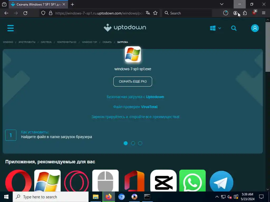Open the СКАЧАТЬ breadcrumb link
The height and width of the screenshot is (202, 270).
[107, 42]
